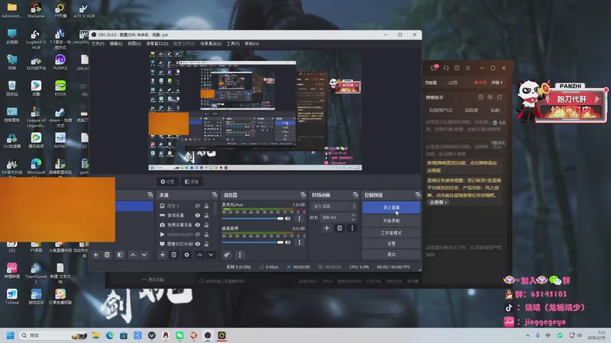Image resolution: width=611 pixels, height=343 pixels.
Task: Delete the current scene transition
Action: 339,228
